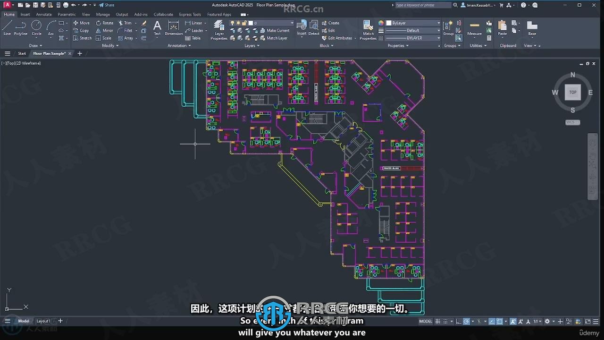This screenshot has height=340, width=604.
Task: Click Match Properties tool
Action: [368, 30]
